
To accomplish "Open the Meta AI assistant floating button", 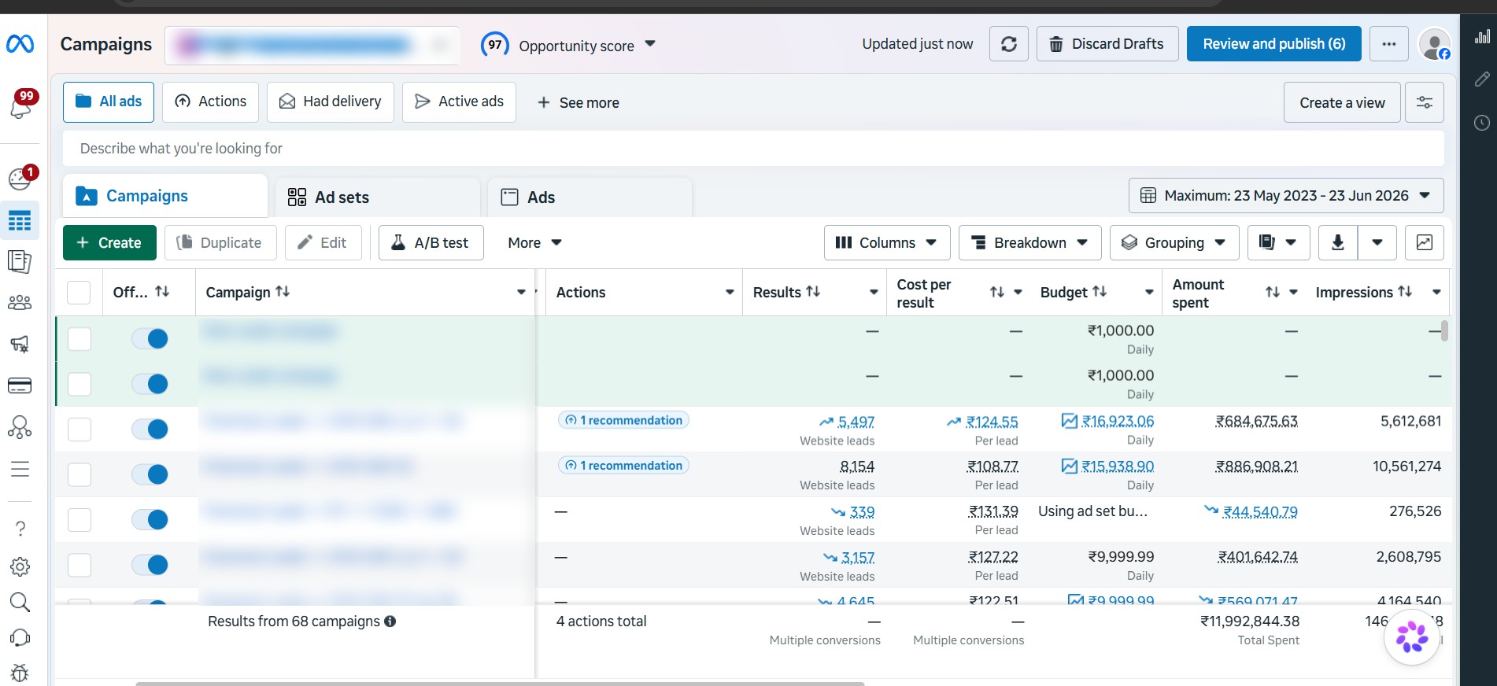I will 1412,636.
